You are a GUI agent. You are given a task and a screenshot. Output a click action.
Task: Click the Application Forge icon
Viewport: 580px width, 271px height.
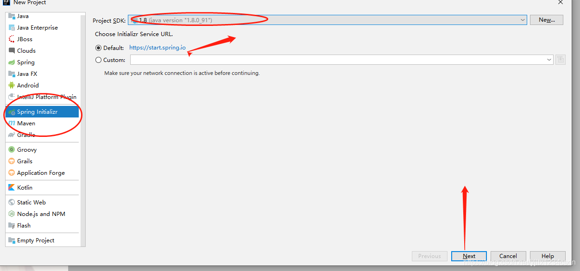click(x=12, y=173)
